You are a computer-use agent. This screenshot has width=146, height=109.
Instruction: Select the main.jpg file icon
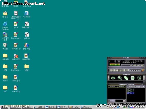(16, 78)
